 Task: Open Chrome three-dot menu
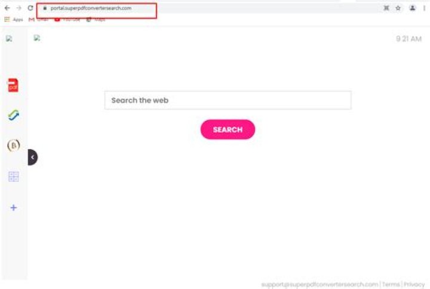424,8
